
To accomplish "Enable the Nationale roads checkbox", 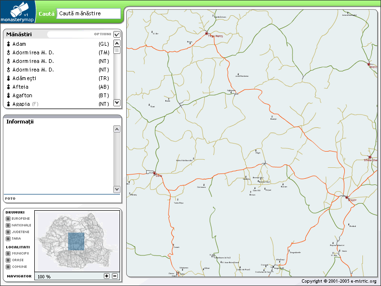I will pyautogui.click(x=8, y=225).
